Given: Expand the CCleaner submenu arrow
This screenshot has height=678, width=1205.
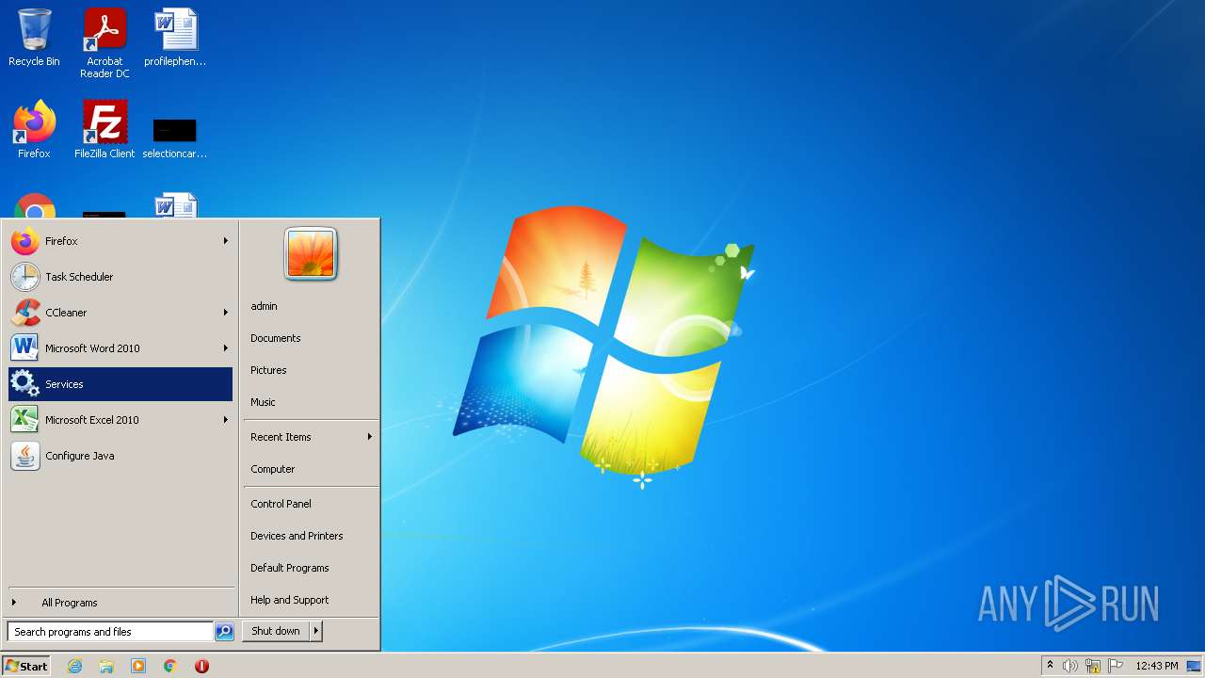Looking at the screenshot, I should tap(226, 313).
